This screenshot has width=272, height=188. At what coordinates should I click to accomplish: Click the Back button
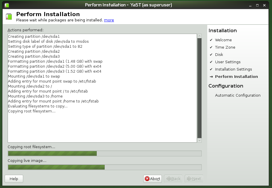[173, 179]
